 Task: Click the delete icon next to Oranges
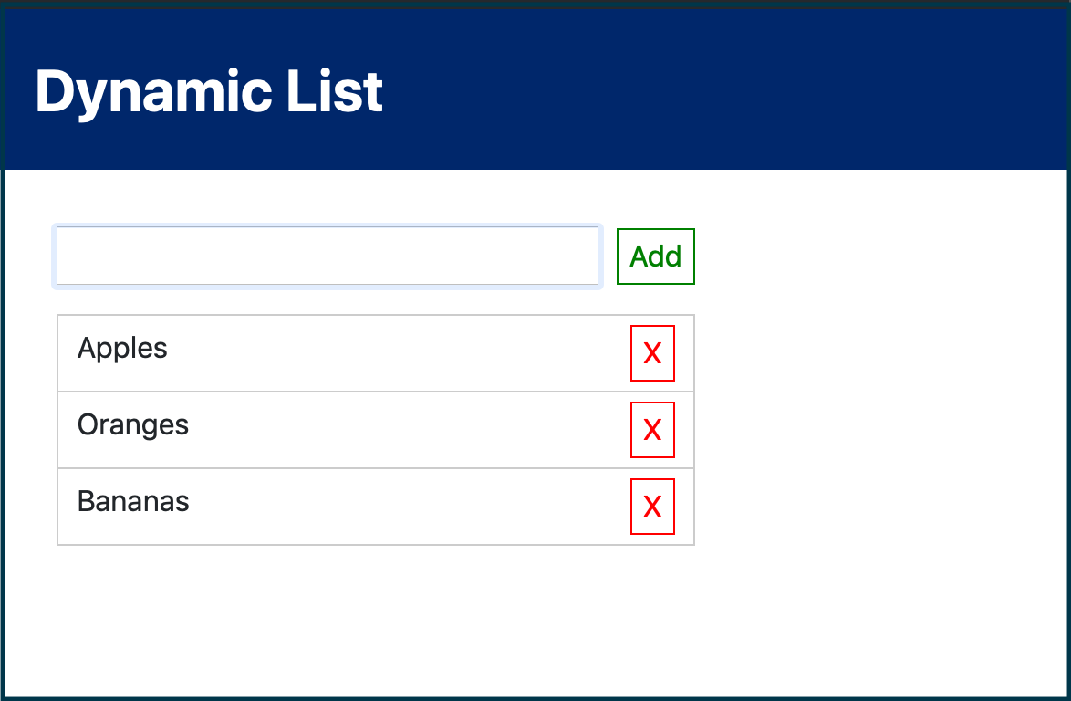coord(652,430)
